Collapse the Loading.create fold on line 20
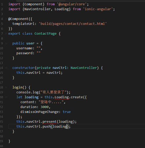The image size is (145, 148). pos(6,97)
